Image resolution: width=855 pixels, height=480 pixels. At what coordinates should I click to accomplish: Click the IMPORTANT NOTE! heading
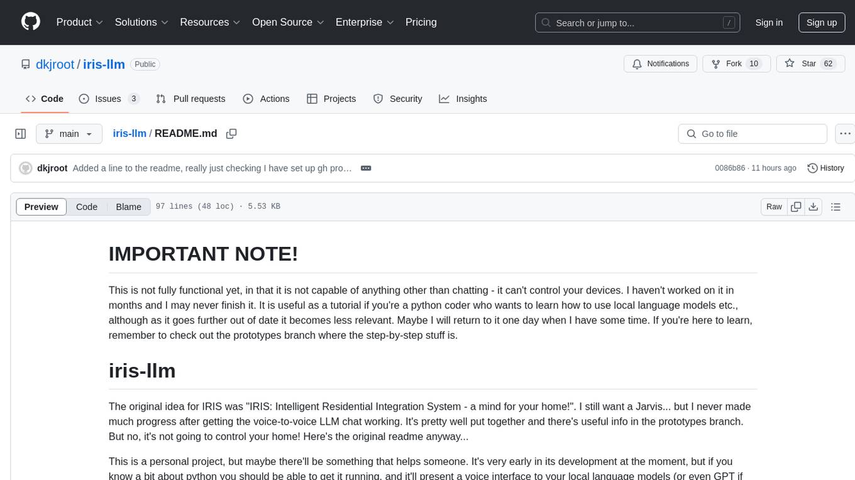(203, 254)
